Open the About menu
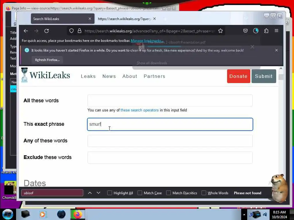The image size is (294, 220). (130, 76)
